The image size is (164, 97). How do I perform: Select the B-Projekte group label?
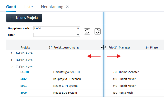[24, 60]
